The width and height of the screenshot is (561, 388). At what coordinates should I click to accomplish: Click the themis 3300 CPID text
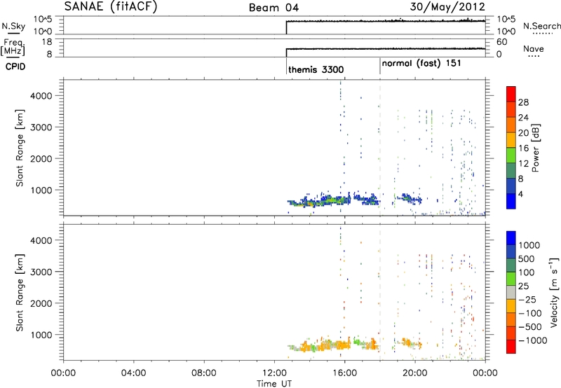pos(316,69)
